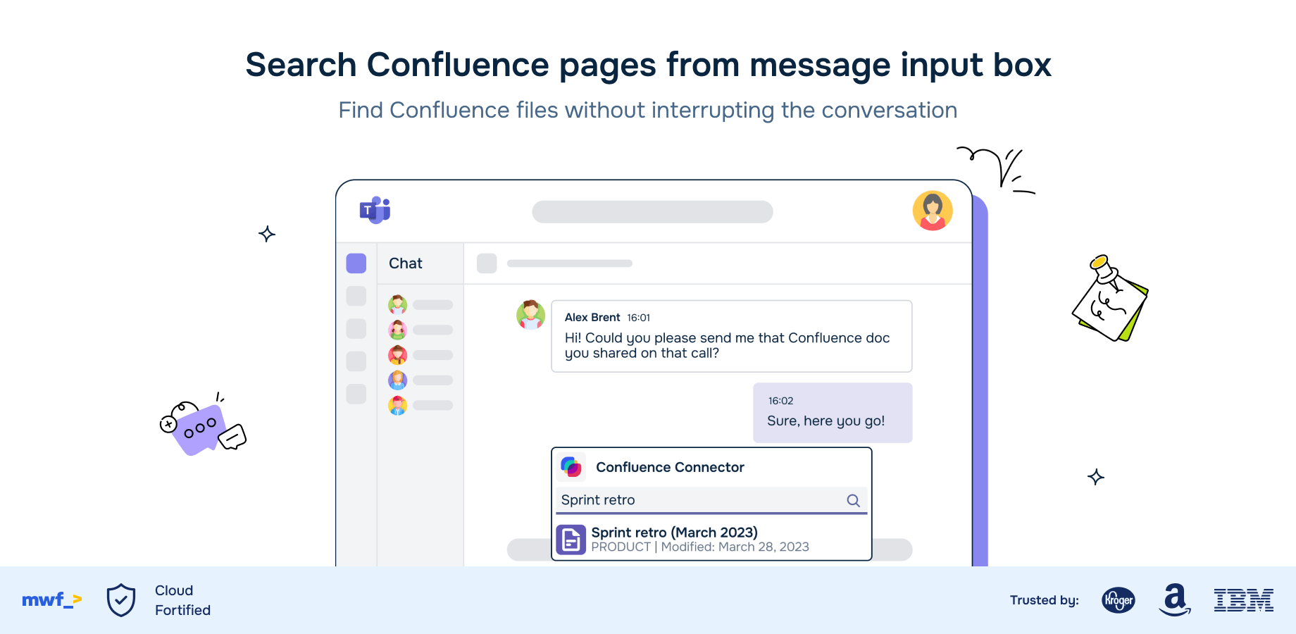Viewport: 1296px width, 634px height.
Task: Click the 'Confluence Connector' title text
Action: click(x=670, y=467)
